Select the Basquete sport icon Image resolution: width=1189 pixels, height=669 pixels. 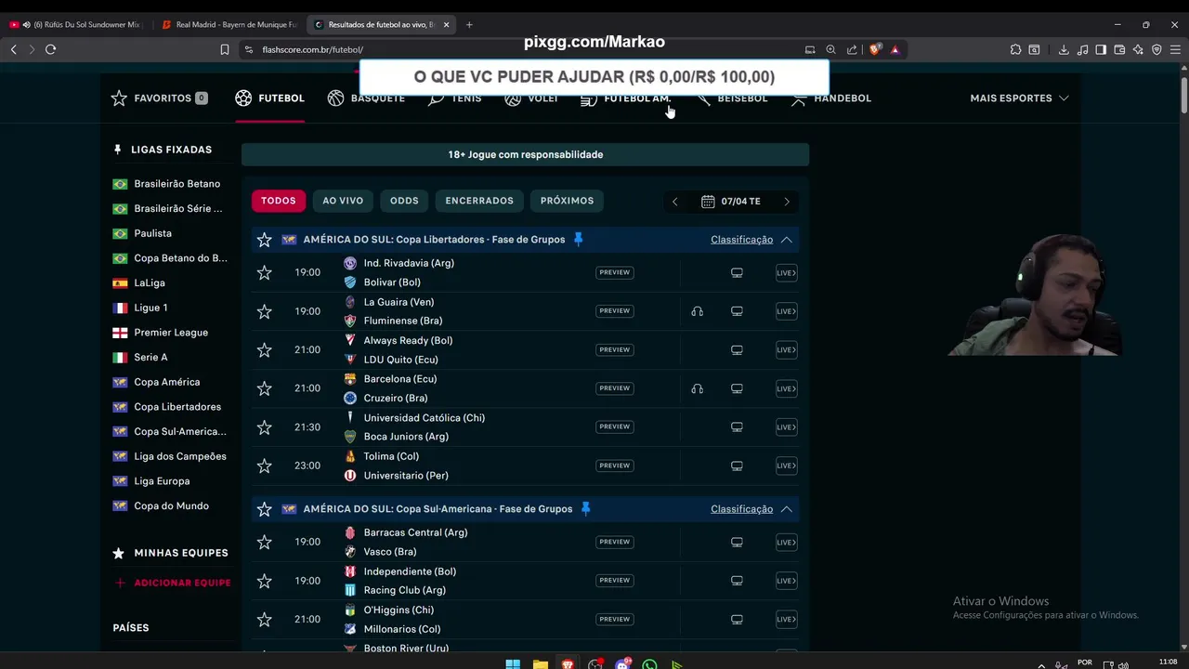[335, 98]
